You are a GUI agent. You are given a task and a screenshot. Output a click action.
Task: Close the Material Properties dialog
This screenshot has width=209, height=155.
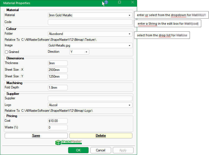point(132,2)
